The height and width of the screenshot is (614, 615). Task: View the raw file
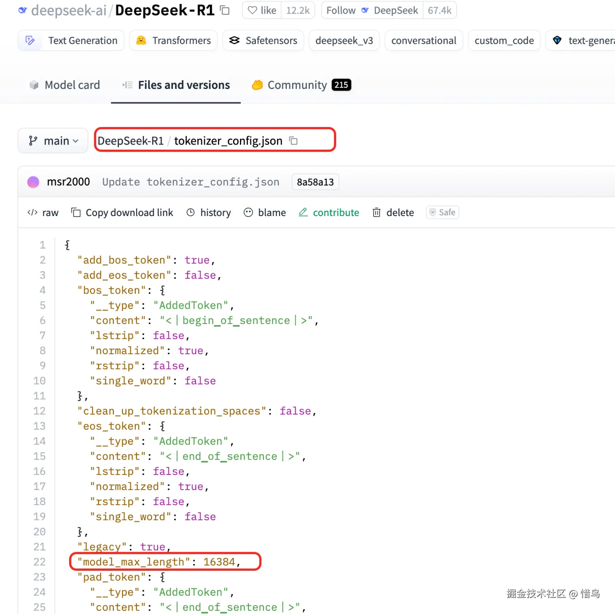click(x=43, y=212)
